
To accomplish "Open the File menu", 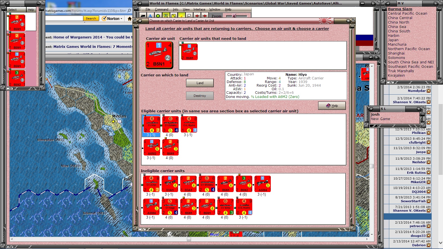I will [148, 9].
